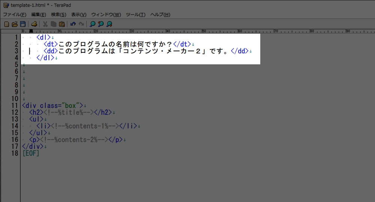Open the 表示(V) menu
375x202 pixels.
coord(79,15)
